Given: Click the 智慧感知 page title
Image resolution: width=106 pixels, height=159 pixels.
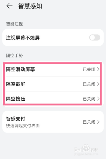Looking at the screenshot, I should point(30,6).
